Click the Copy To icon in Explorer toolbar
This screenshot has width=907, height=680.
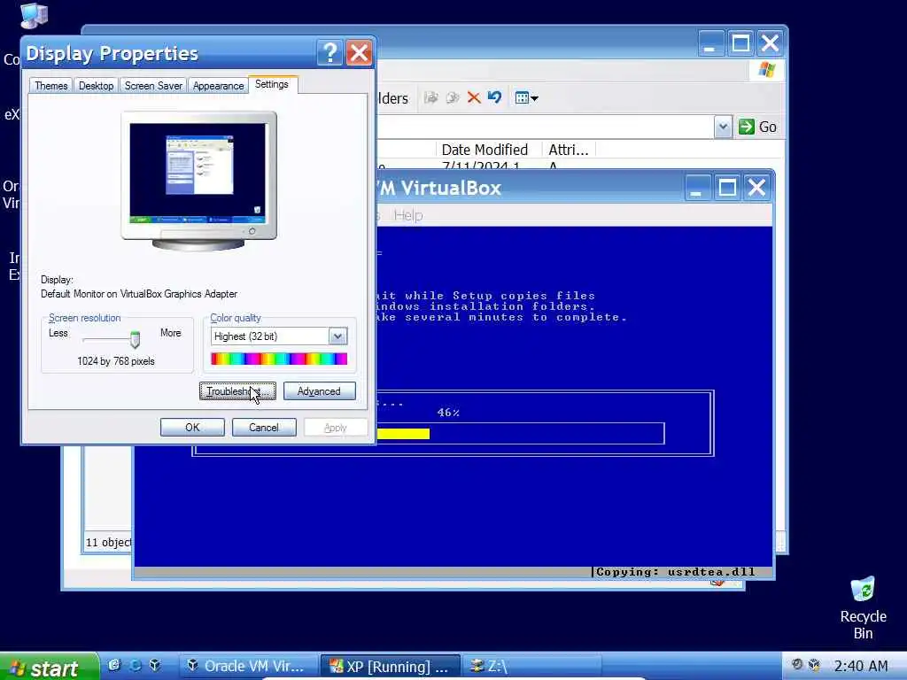click(x=453, y=97)
